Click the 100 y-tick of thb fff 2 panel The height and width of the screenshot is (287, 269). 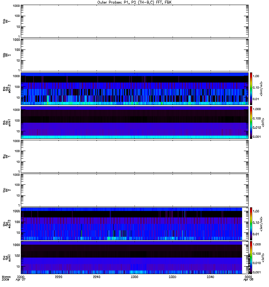[x=17, y=50]
